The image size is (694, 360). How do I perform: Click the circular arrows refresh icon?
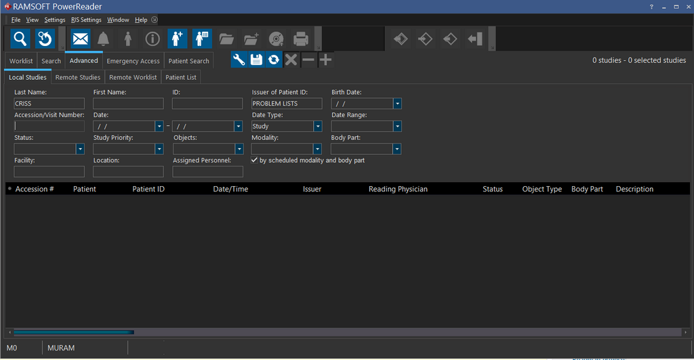click(x=274, y=60)
